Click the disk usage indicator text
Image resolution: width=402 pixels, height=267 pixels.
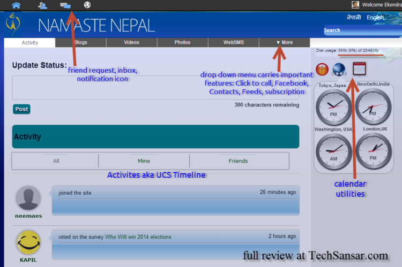pos(347,50)
